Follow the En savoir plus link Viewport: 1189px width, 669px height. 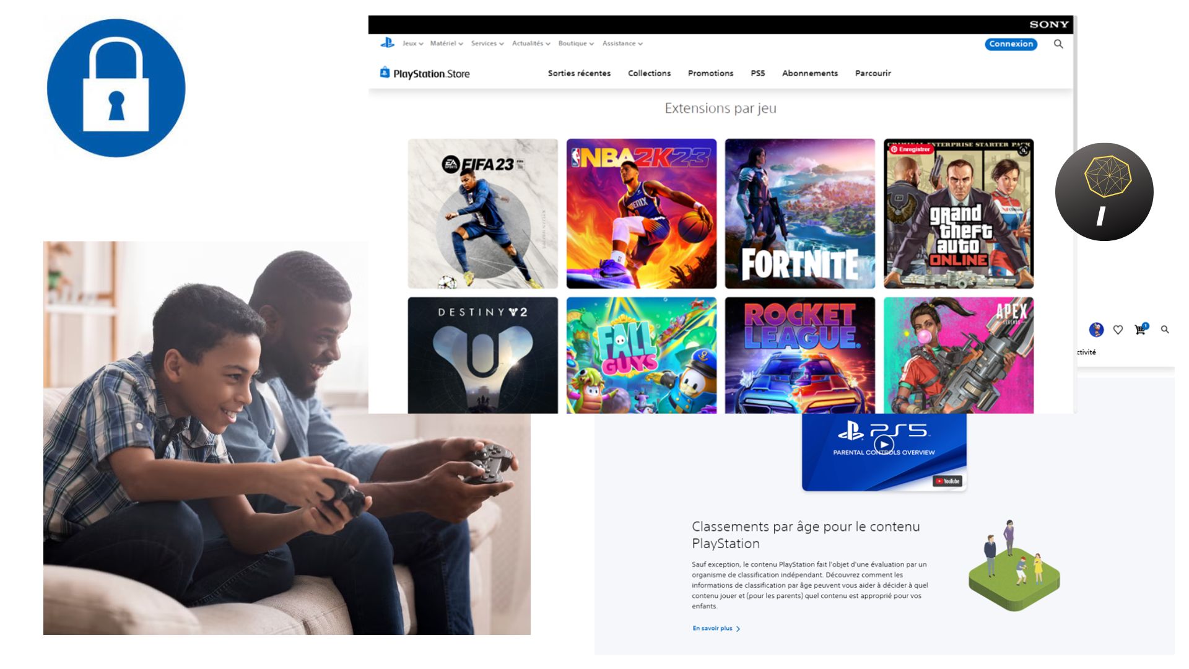[x=716, y=628]
